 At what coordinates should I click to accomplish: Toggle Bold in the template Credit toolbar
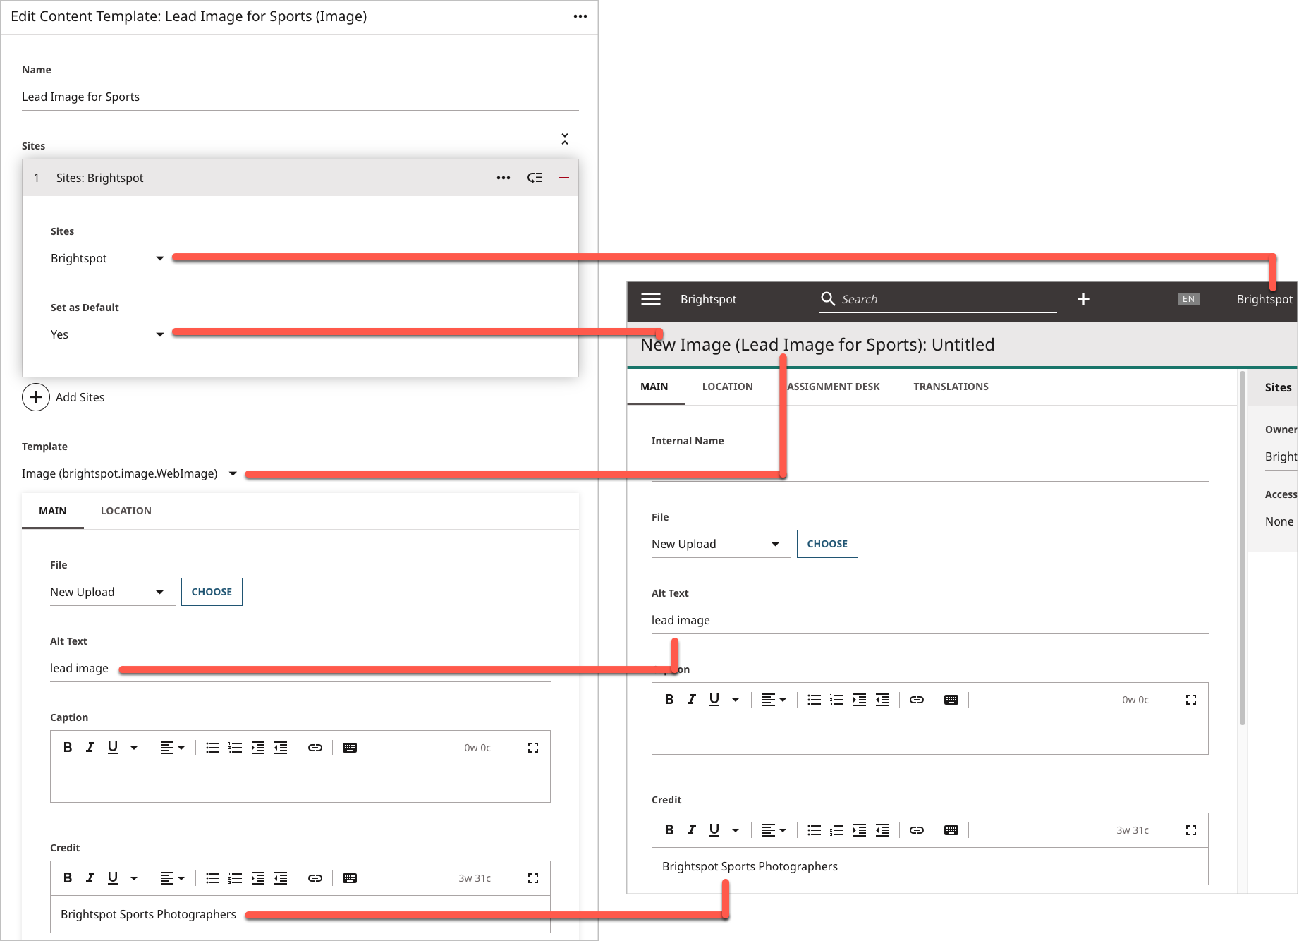(x=68, y=878)
